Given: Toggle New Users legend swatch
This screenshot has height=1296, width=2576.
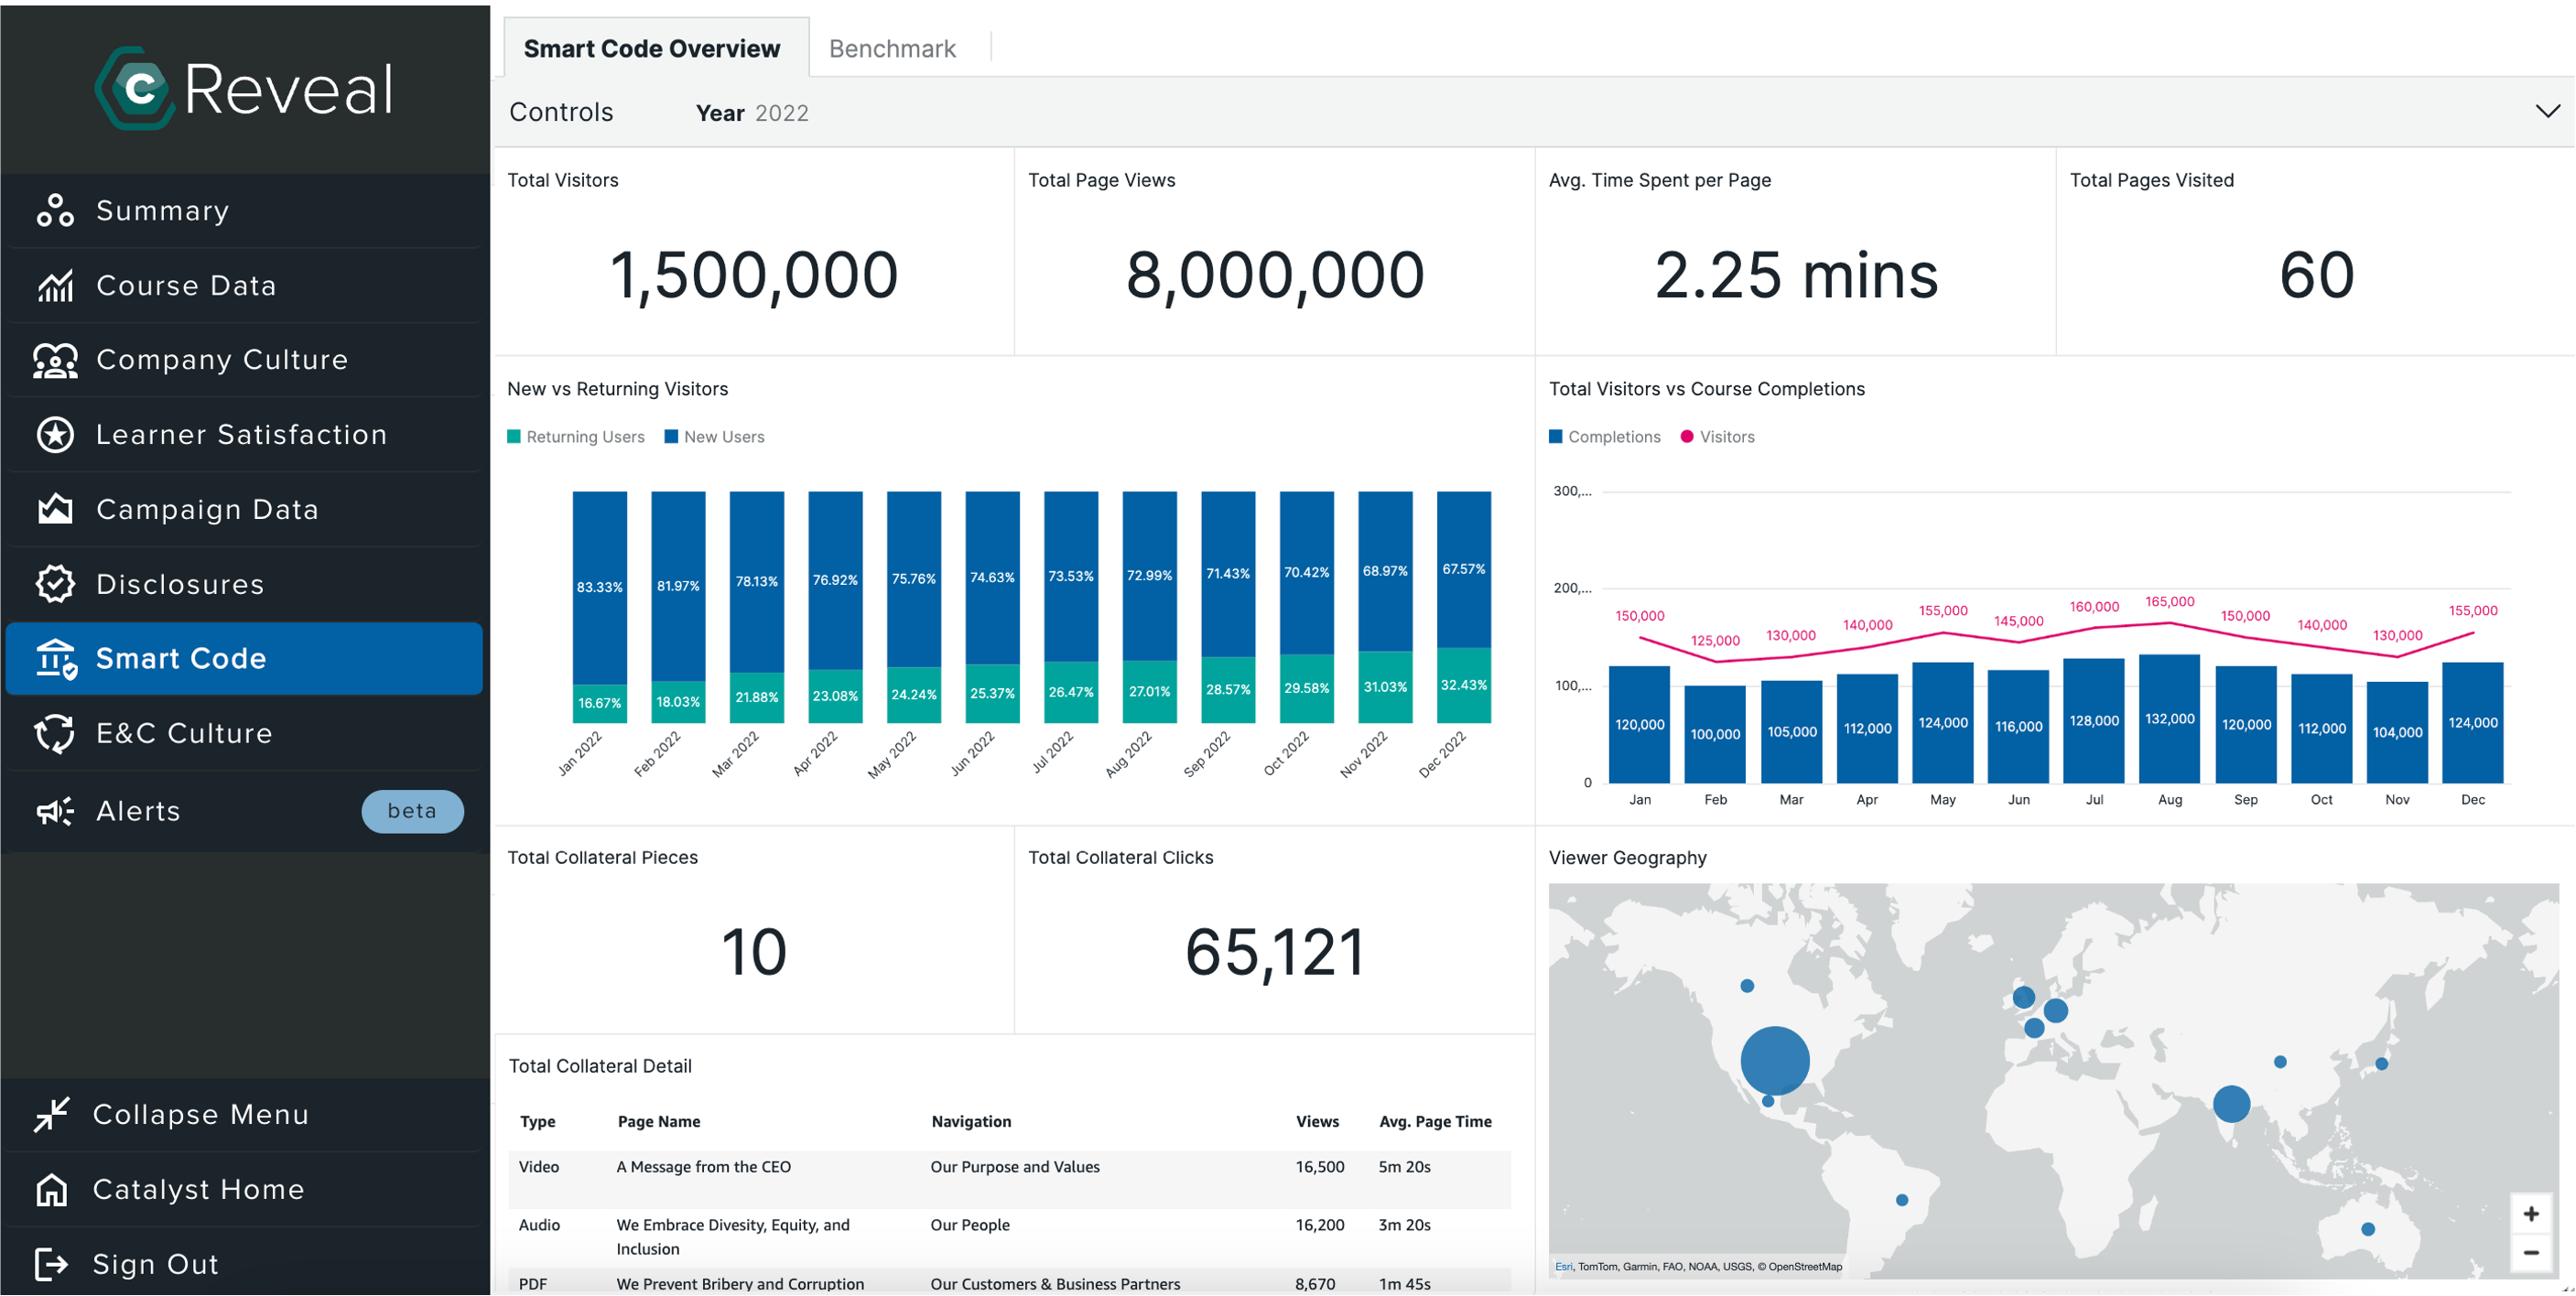Looking at the screenshot, I should (671, 437).
